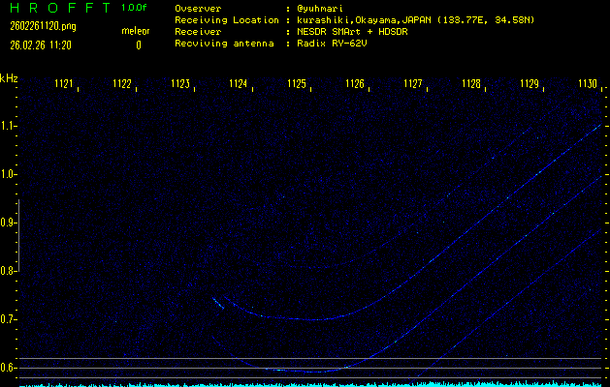Click the 0.9 kHz frequency tick
Image resolution: width=610 pixels, height=387 pixels.
click(9, 223)
